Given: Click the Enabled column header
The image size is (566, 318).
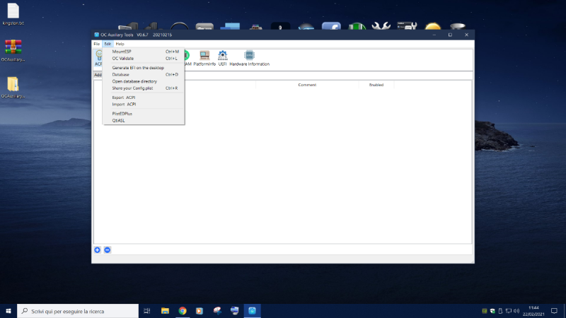Looking at the screenshot, I should pyautogui.click(x=376, y=85).
